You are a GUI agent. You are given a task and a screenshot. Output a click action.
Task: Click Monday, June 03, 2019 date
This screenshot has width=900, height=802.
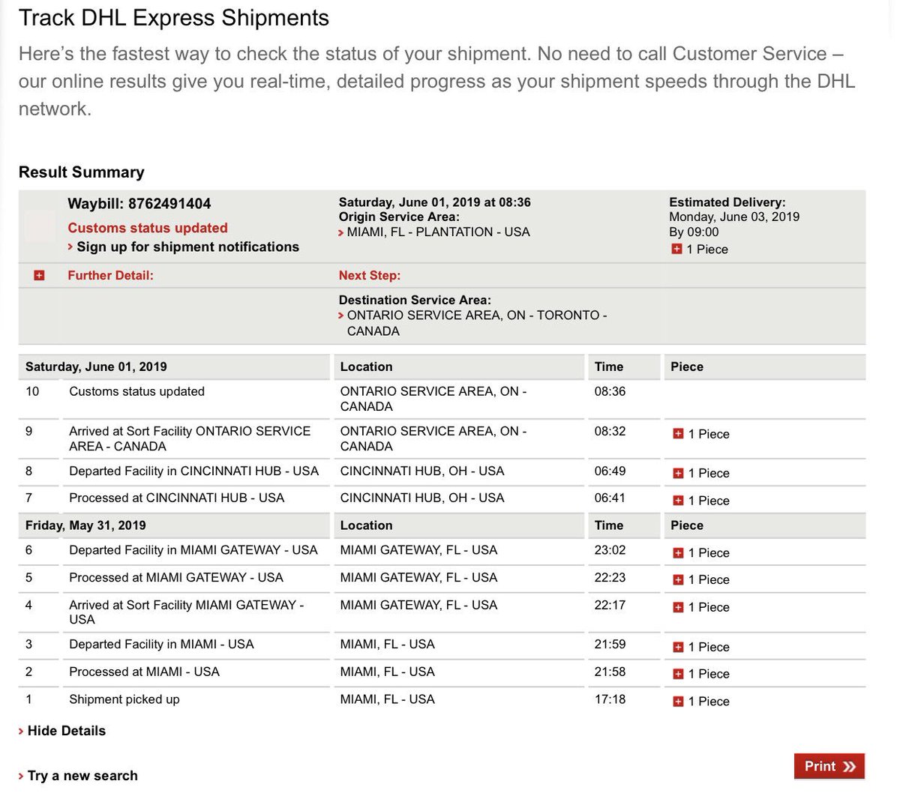[734, 217]
